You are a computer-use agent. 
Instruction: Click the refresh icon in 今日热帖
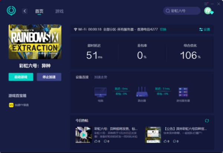pos(207,121)
